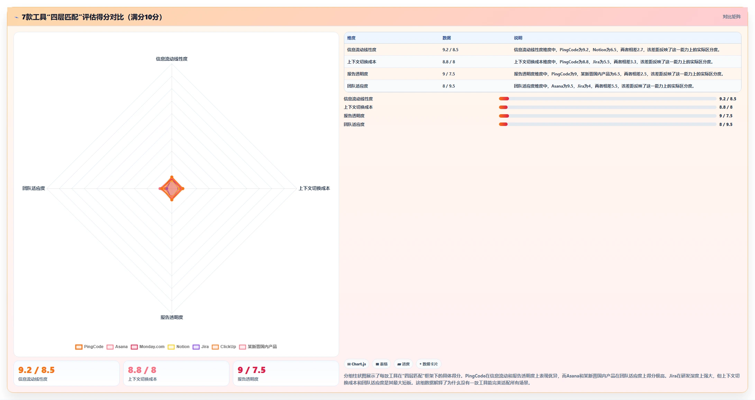This screenshot has height=400, width=755.
Task: Click the 对比矩阵 label in header
Action: coord(731,17)
